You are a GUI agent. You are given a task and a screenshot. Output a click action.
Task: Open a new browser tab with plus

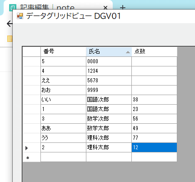123,7
